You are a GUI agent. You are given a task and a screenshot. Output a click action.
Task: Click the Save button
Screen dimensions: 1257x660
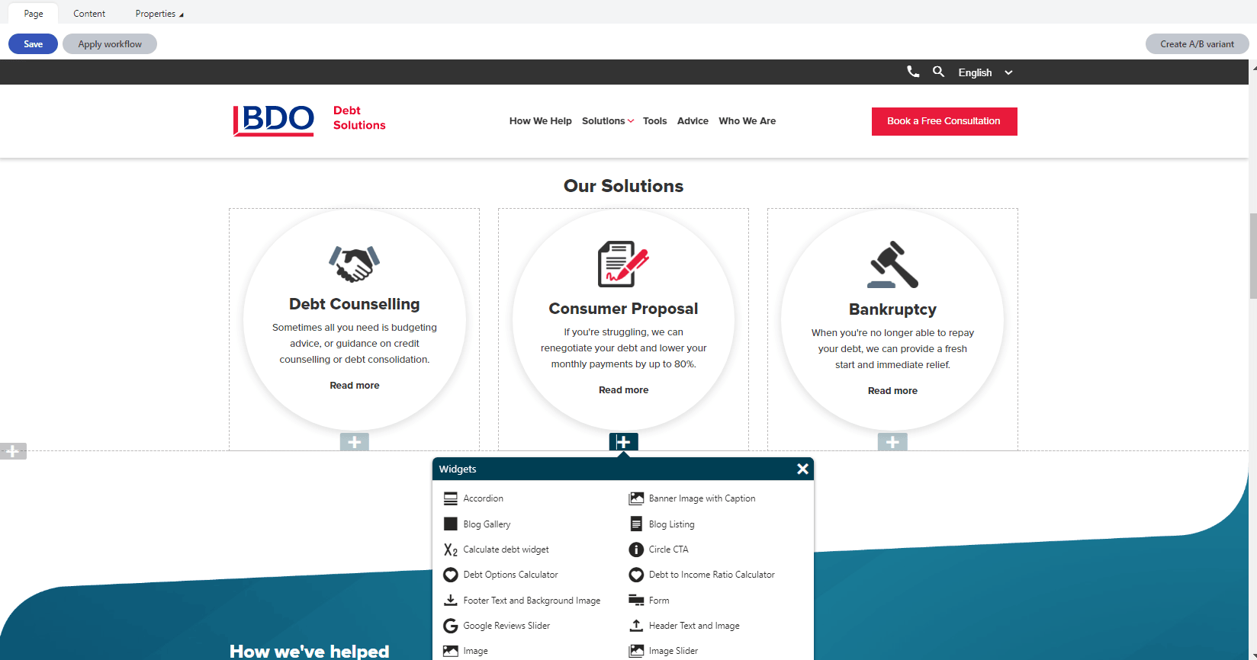[x=33, y=44]
